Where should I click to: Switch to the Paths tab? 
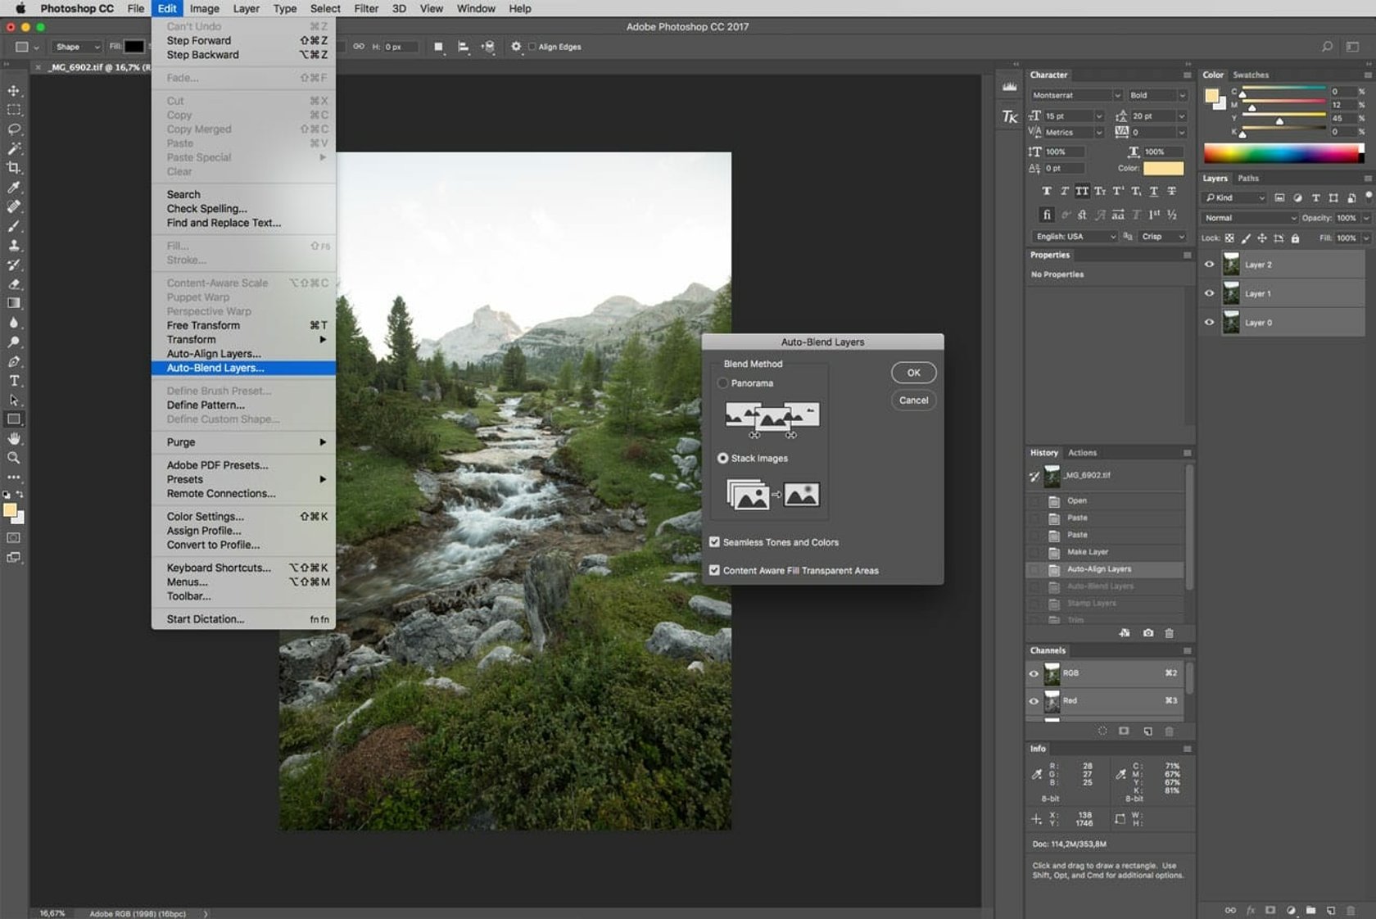[1248, 178]
